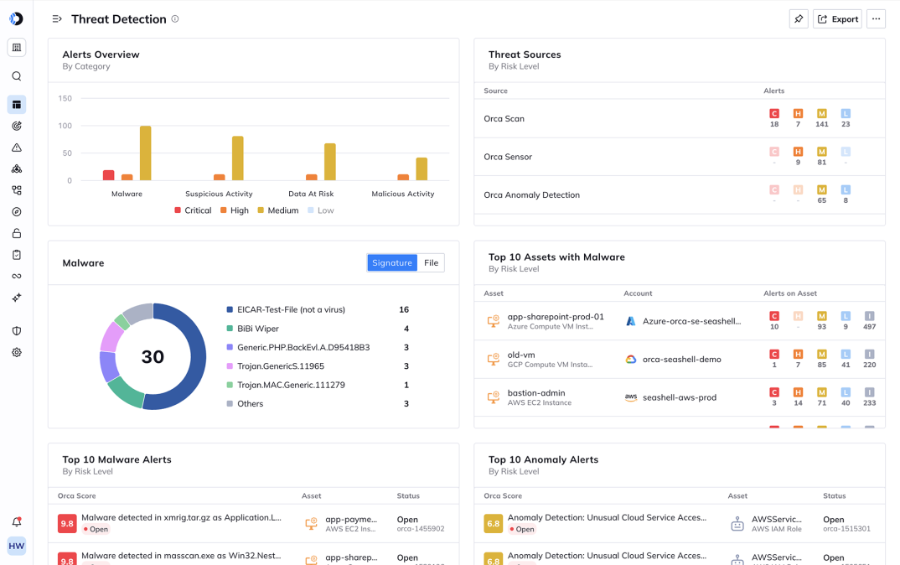This screenshot has height=565, width=900.
Task: Toggle the High legend in Alerts Overview
Action: (235, 210)
